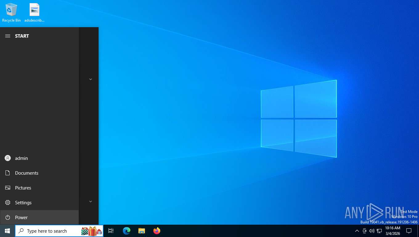Open the Power options menu

(39, 218)
